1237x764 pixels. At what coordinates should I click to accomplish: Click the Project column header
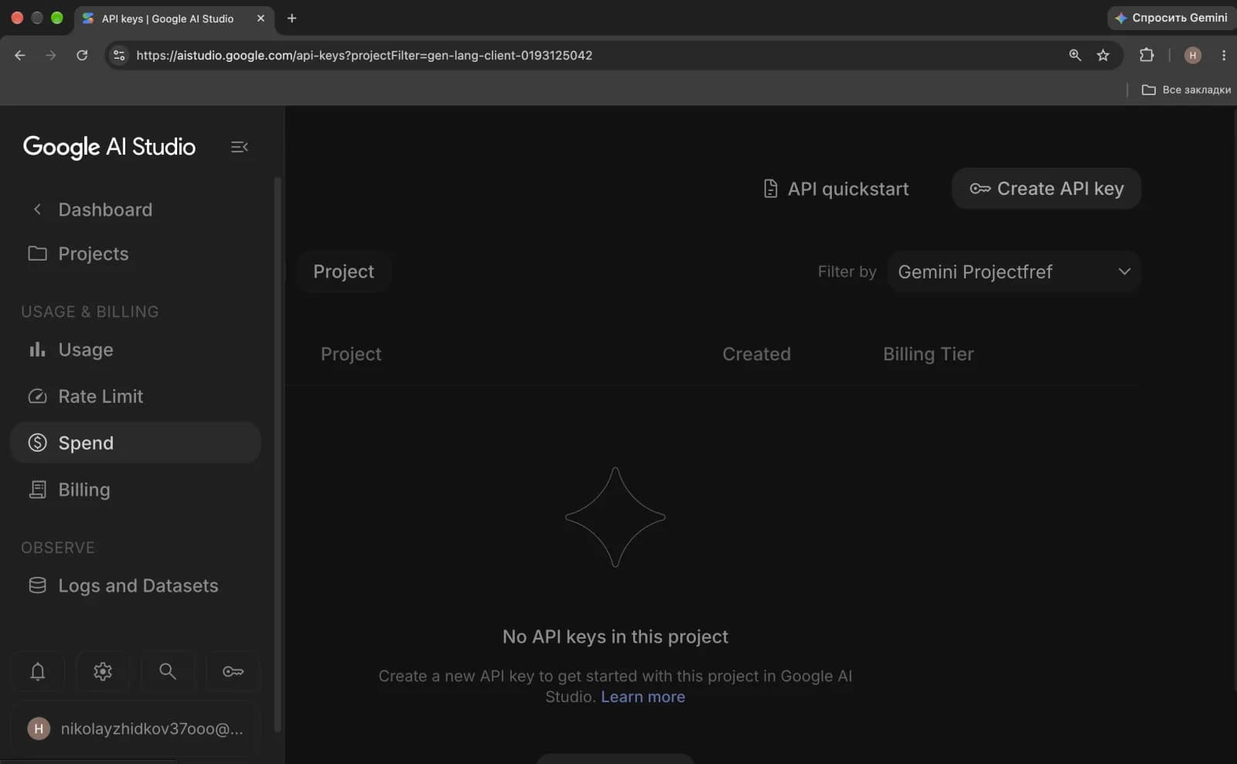351,354
